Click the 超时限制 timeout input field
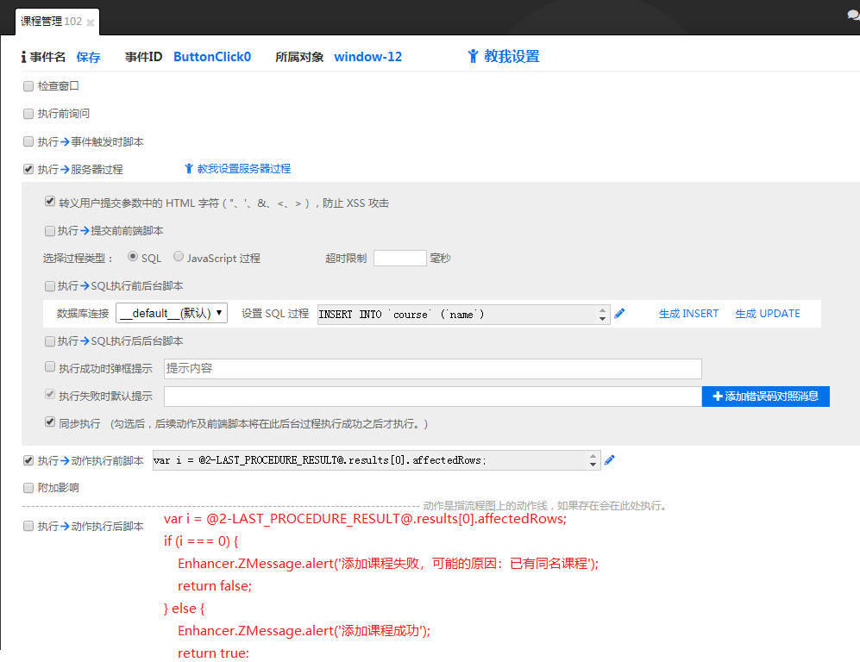Screen dimensions: 860x662 pos(399,258)
